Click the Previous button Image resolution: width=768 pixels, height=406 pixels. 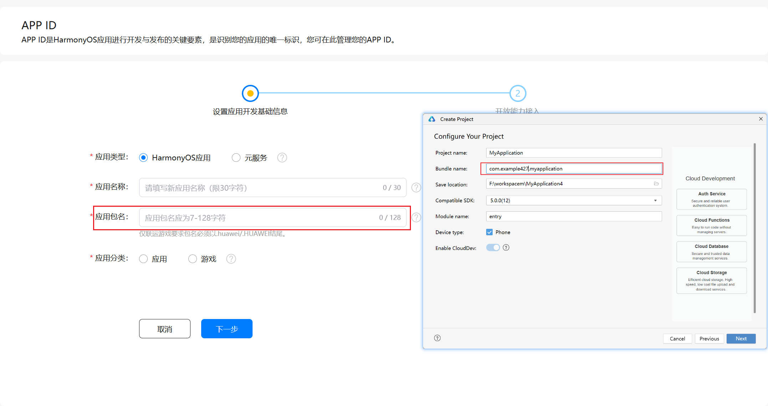(x=709, y=339)
